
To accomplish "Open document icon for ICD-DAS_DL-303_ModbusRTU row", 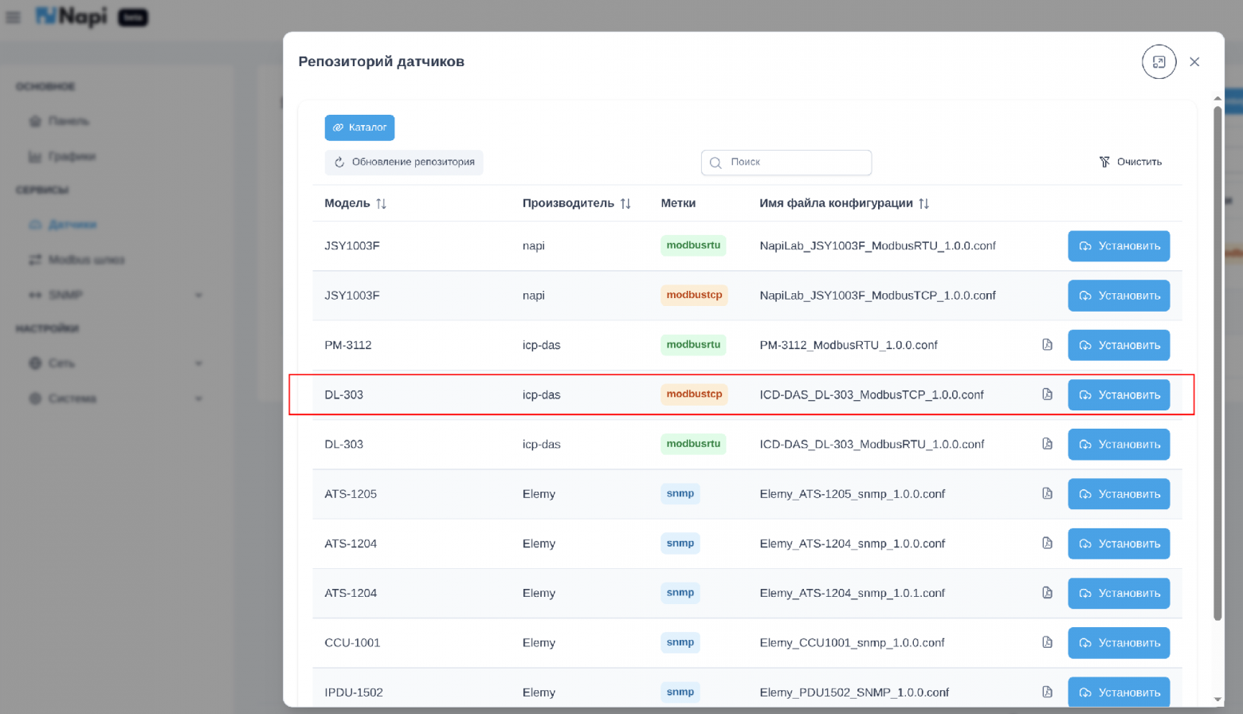I will pos(1047,444).
